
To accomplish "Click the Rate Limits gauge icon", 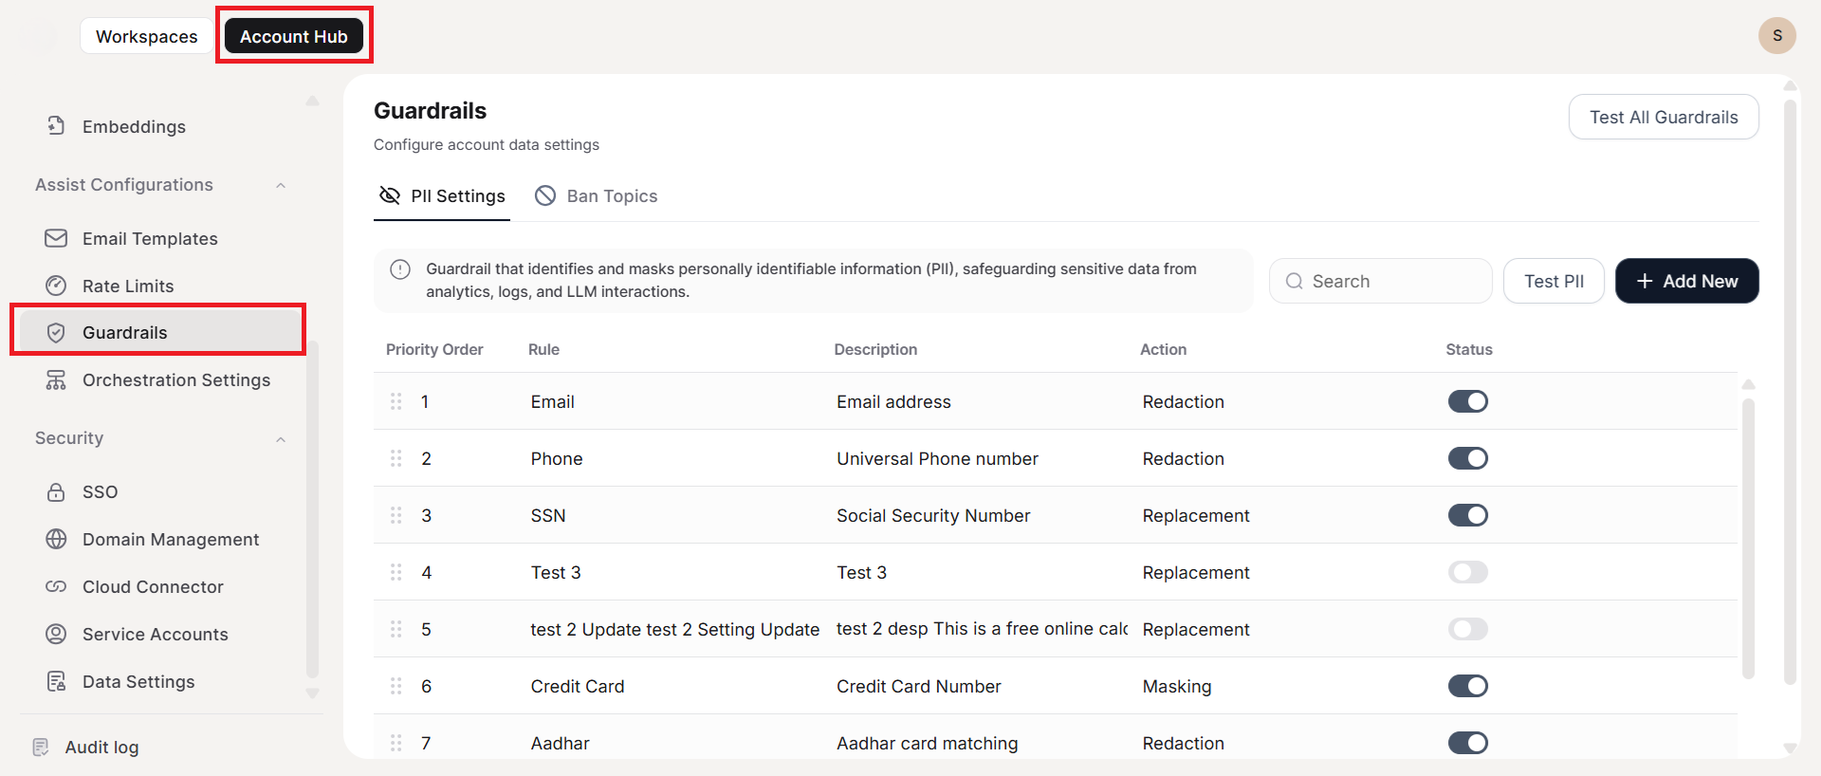I will coord(56,286).
